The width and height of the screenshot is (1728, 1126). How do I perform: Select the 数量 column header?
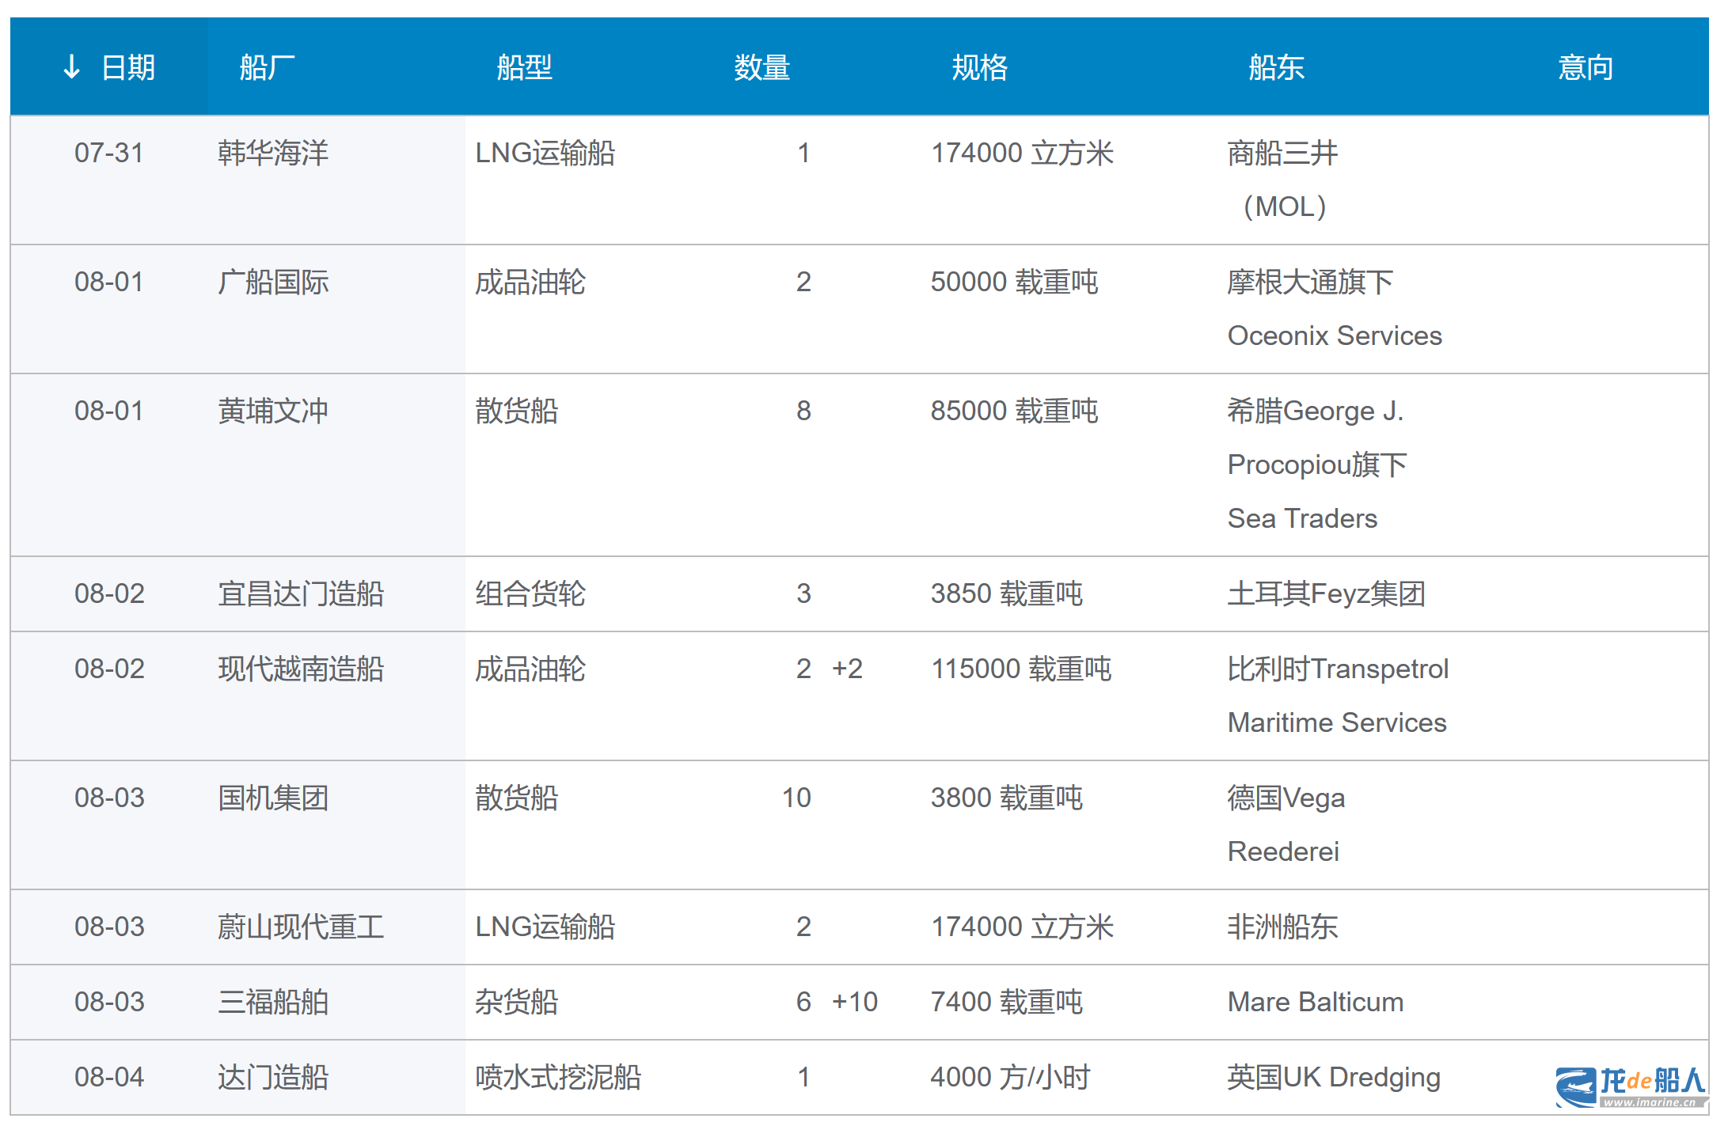[x=761, y=67]
